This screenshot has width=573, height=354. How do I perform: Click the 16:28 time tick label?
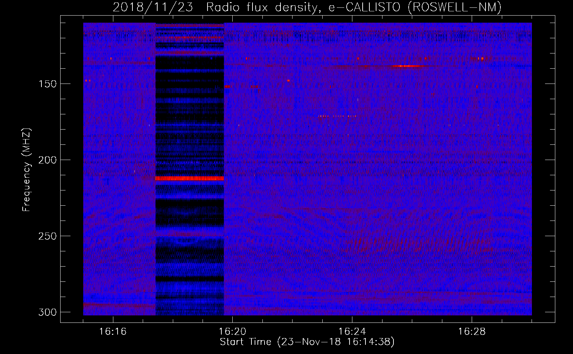472,331
